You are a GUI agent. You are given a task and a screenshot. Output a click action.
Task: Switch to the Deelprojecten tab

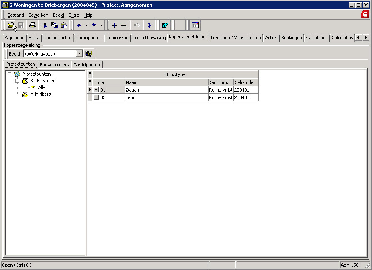(57, 38)
